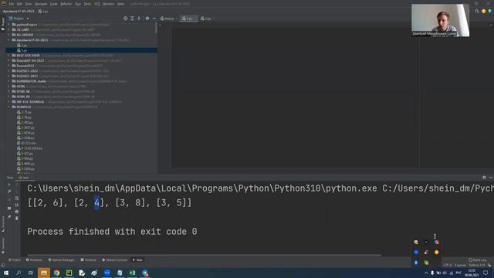Toggle the Structure vertical side tab
Image resolution: width=494 pixels, height=278 pixels.
[x=3, y=224]
